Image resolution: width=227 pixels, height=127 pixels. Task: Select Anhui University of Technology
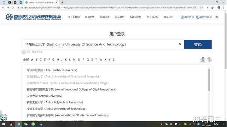point(57,109)
